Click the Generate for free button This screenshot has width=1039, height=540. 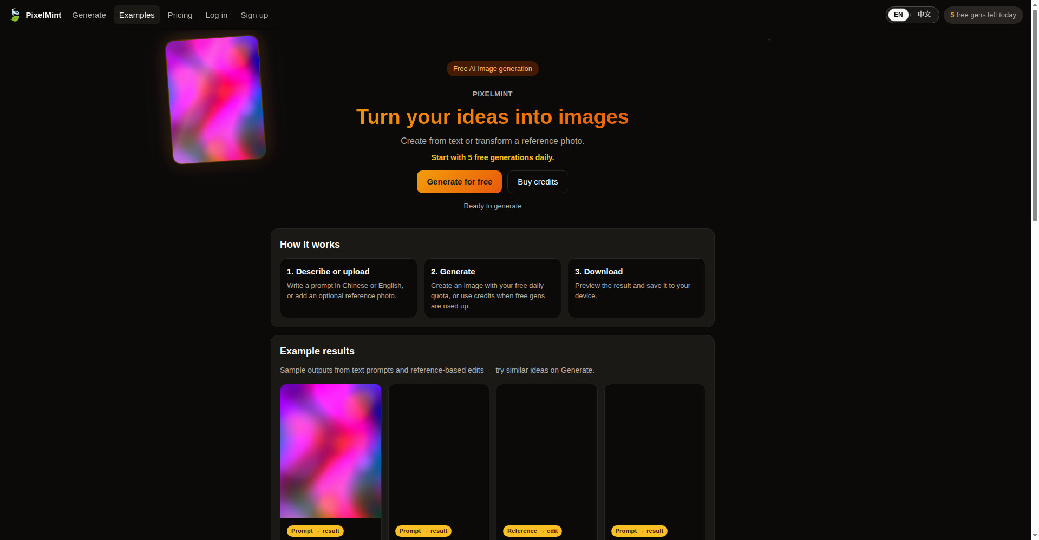click(x=459, y=182)
